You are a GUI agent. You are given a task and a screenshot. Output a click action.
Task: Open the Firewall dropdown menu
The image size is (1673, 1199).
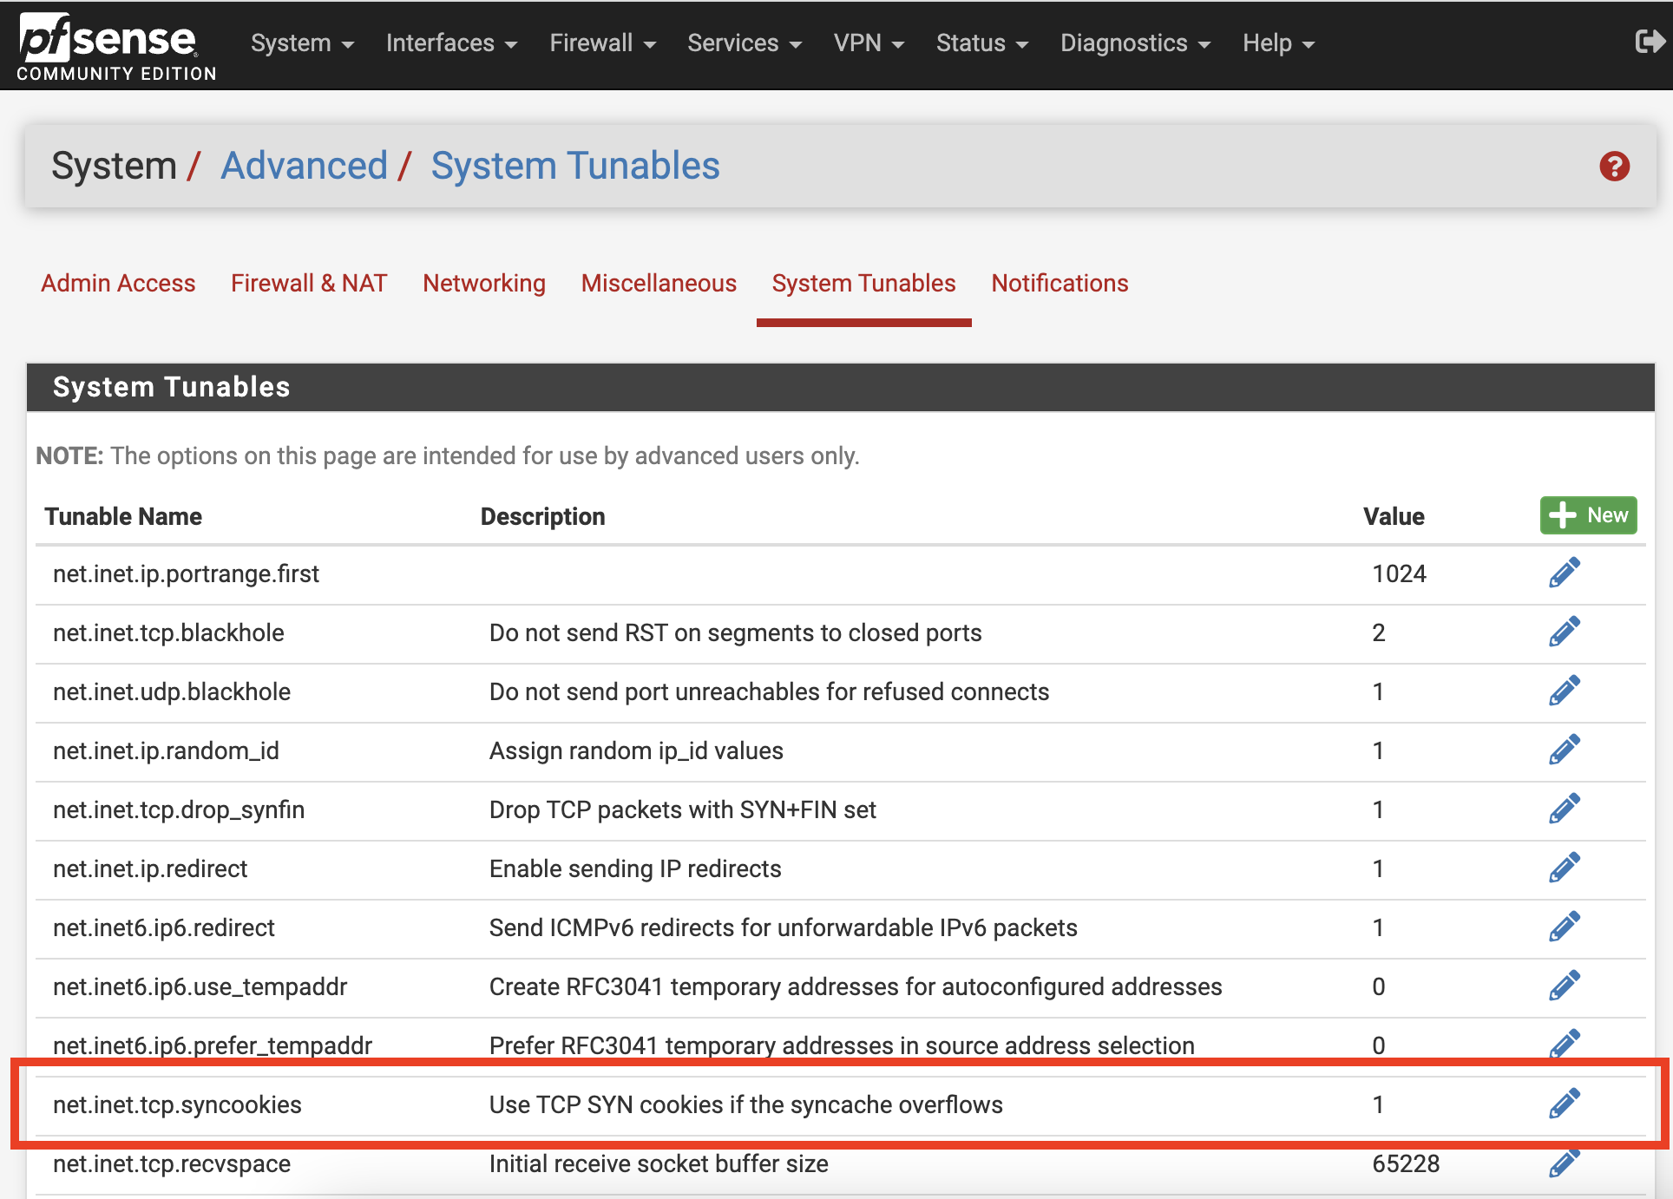pos(602,43)
